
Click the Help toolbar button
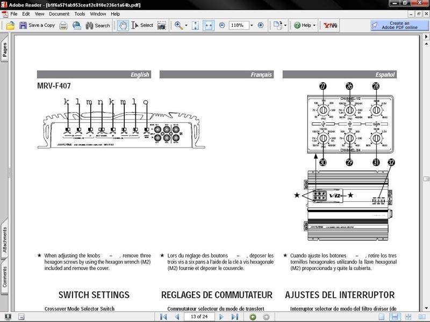(303, 25)
